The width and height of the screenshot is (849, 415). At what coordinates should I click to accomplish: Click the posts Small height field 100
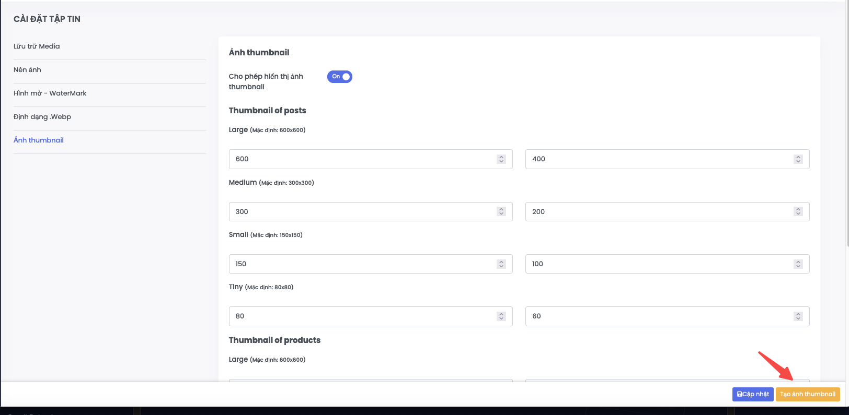click(x=667, y=264)
